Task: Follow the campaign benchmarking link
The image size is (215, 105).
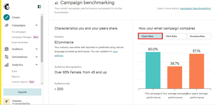Action: point(195,8)
